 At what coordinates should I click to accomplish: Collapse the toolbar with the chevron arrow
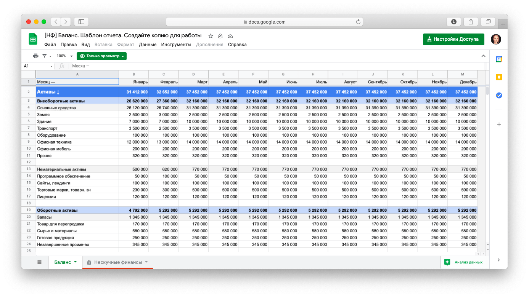(x=483, y=56)
